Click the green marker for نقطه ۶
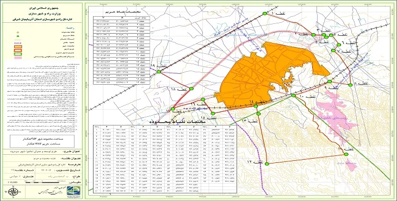397x201 pixels. point(339,45)
